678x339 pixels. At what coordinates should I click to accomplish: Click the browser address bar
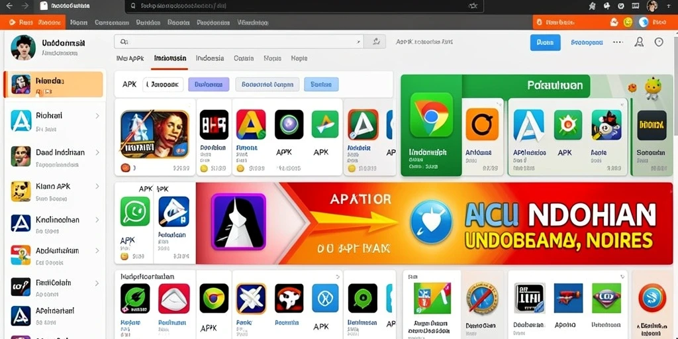[304, 6]
